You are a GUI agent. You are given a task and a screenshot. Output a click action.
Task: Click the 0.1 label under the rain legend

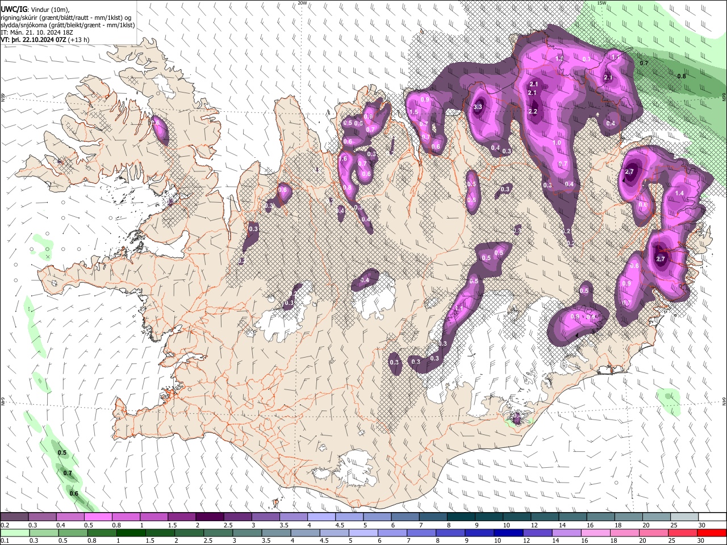(5, 540)
